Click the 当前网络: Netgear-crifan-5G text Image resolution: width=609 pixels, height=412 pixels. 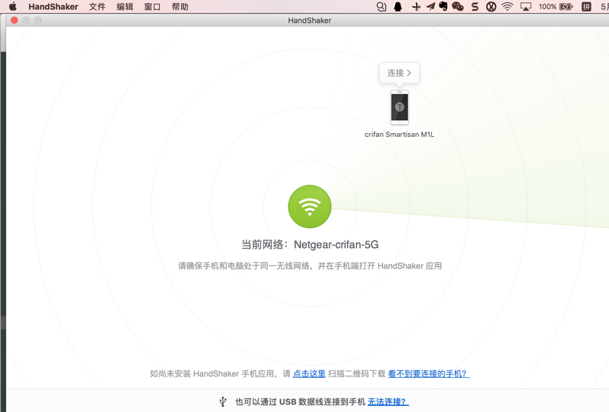310,245
